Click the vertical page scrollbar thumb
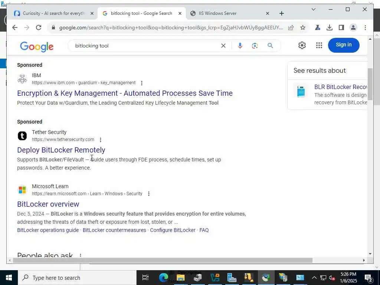This screenshot has height=285, width=380. point(370,84)
